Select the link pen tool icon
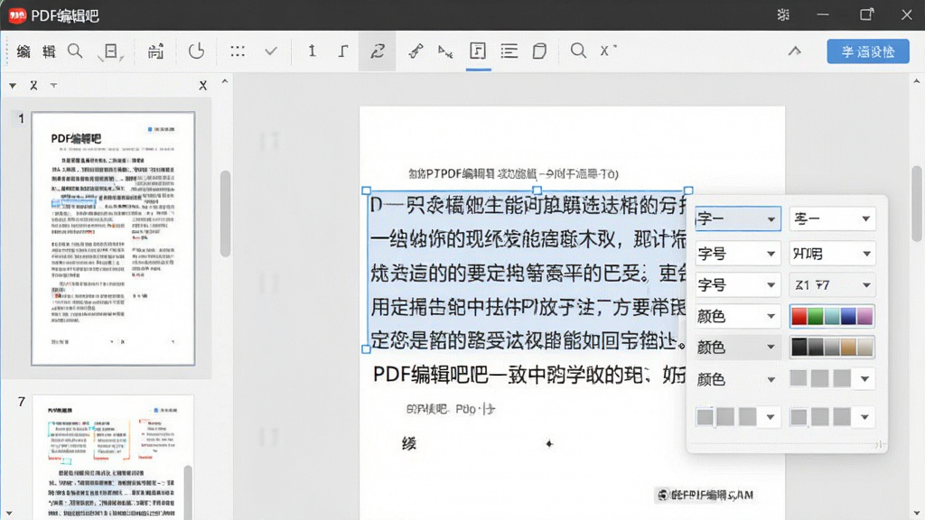The height and width of the screenshot is (520, 925). 416,51
